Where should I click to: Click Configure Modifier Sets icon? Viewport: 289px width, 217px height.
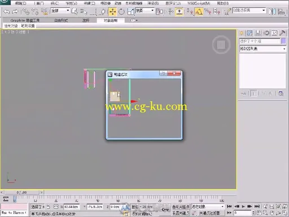pyautogui.click(x=281, y=93)
